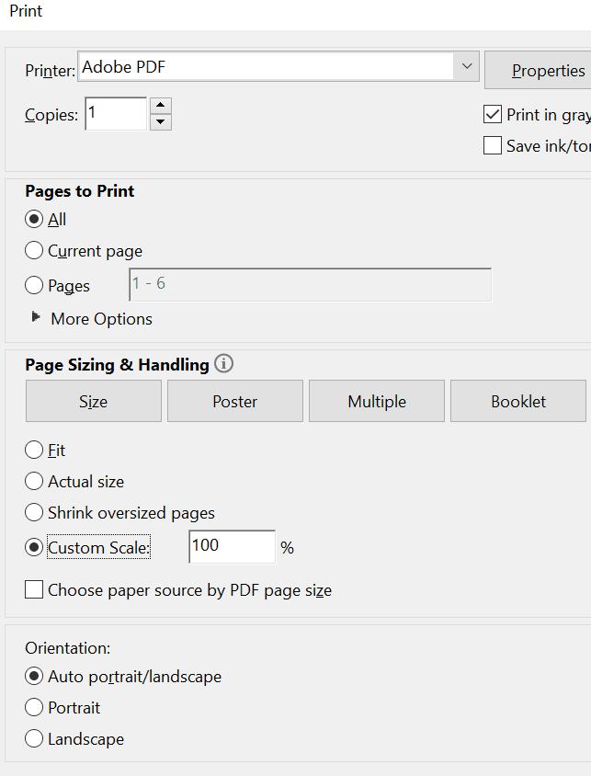Choose the Shrink oversized pages option
Screen dimensions: 591x776
pyautogui.click(x=34, y=512)
